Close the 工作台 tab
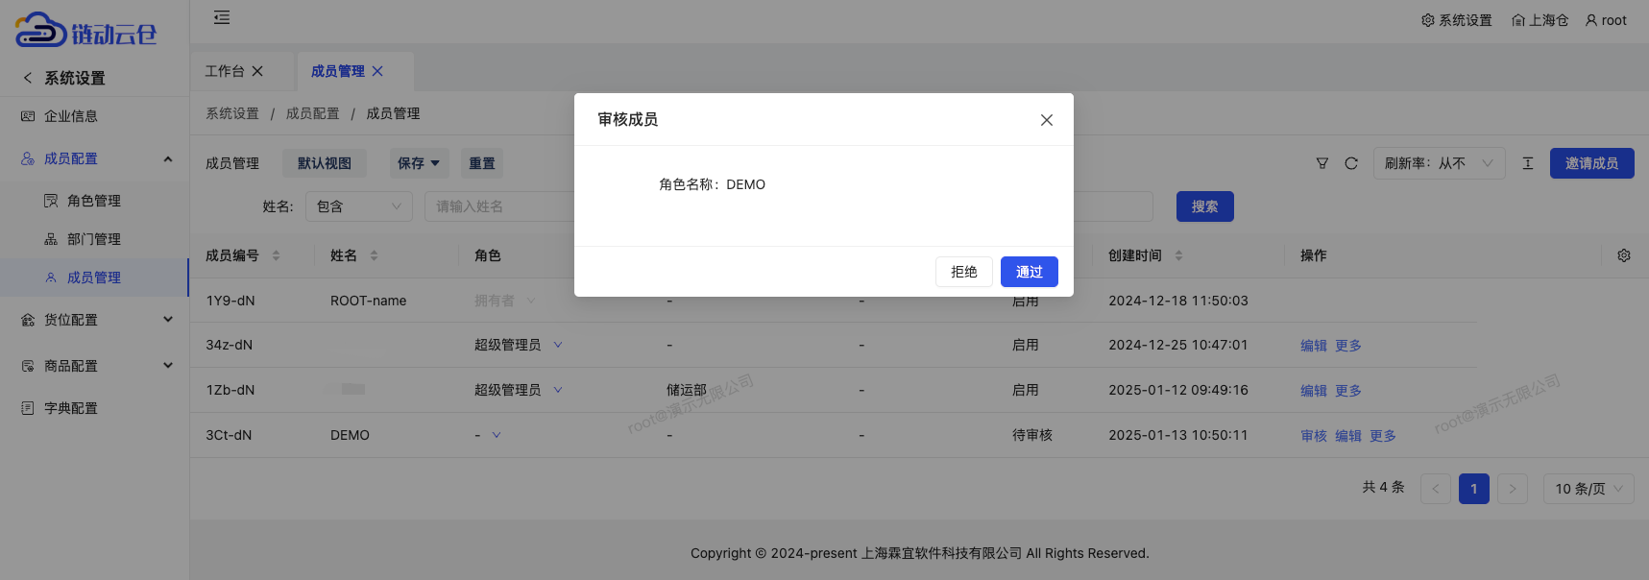Viewport: 1649px width, 580px height. (x=257, y=71)
